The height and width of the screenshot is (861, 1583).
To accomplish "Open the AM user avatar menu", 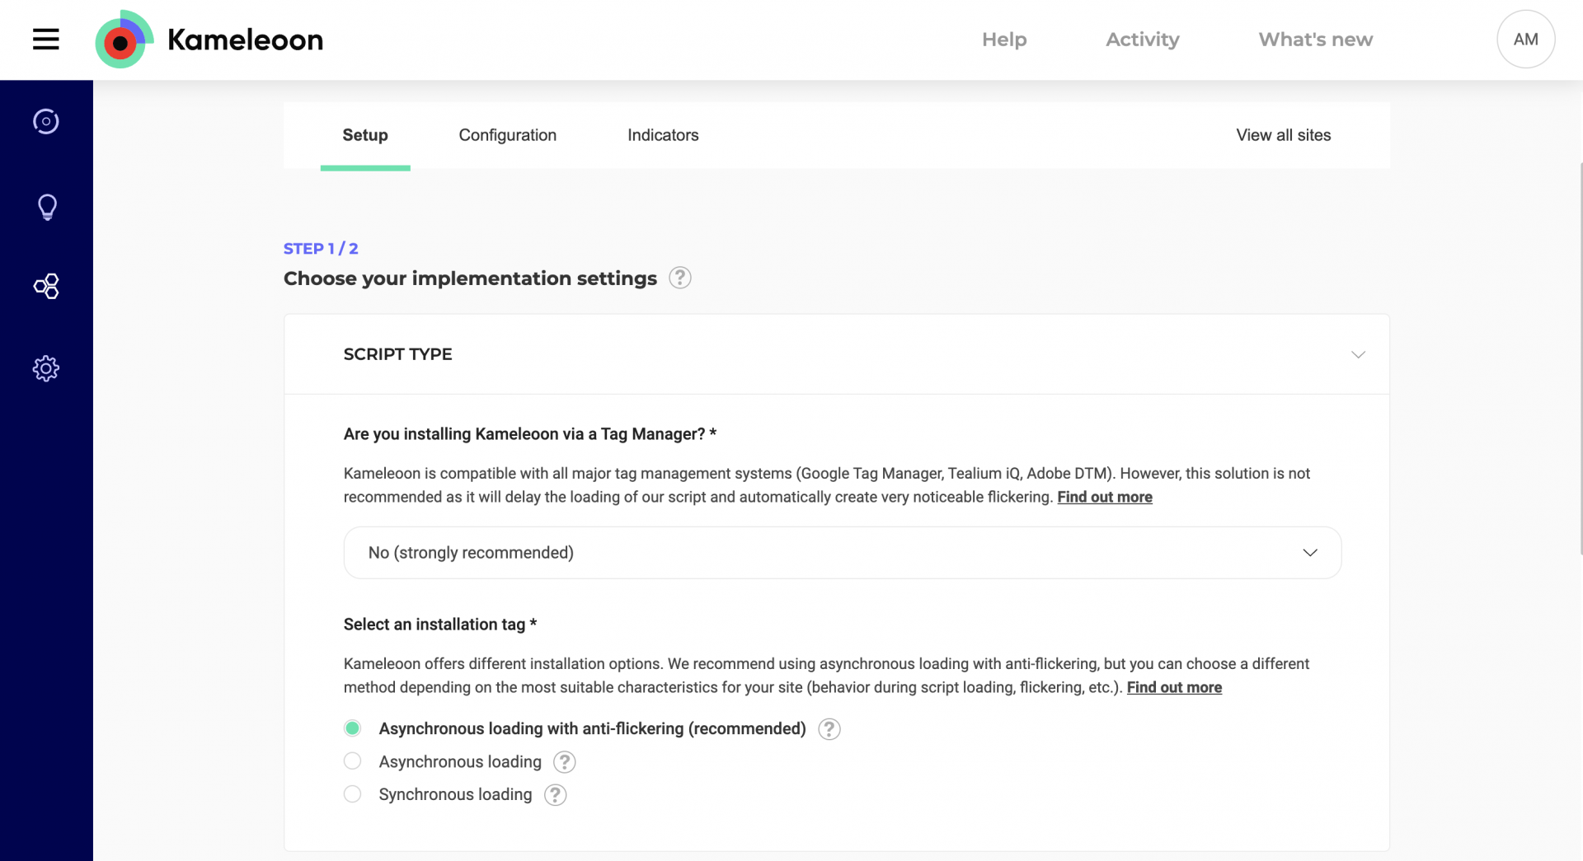I will pos(1525,39).
